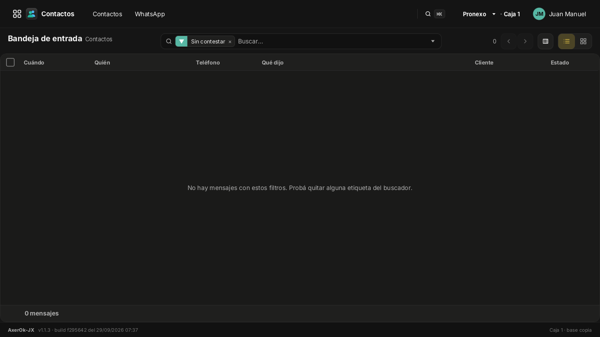600x337 pixels.
Task: Click the No hay mensajes empty-state text
Action: point(300,188)
